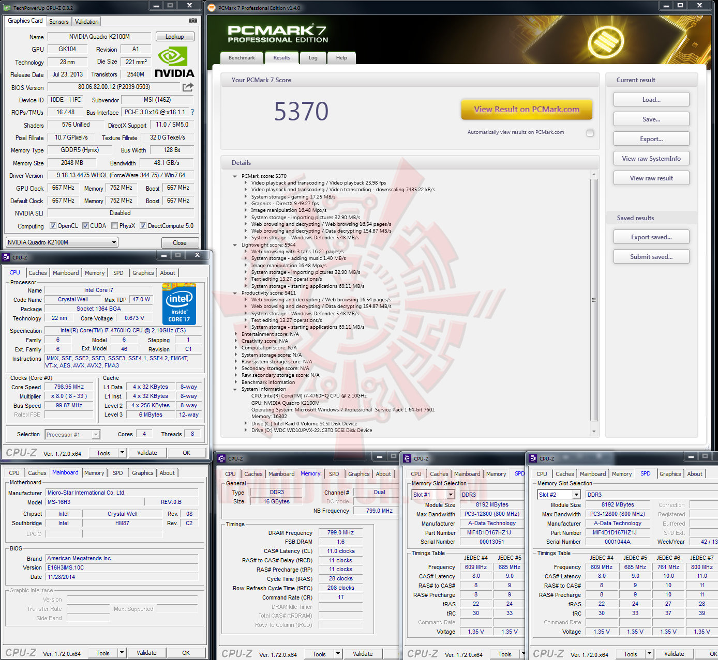Open the PCMark Help tab
The image size is (718, 660).
point(341,58)
